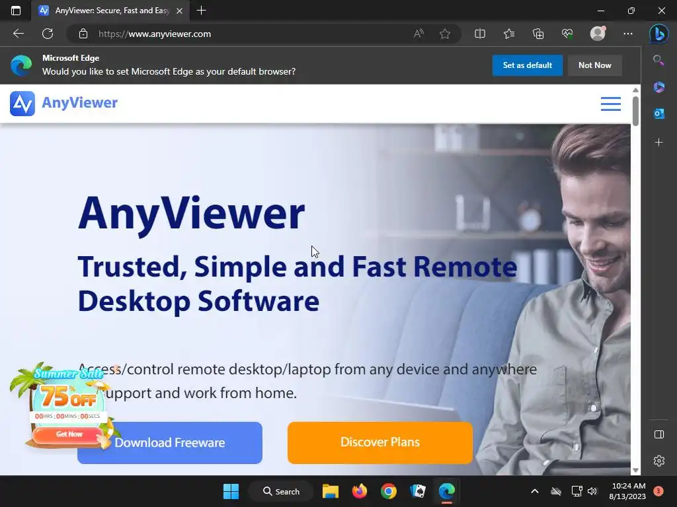Click the Discover Plans button

(x=380, y=442)
